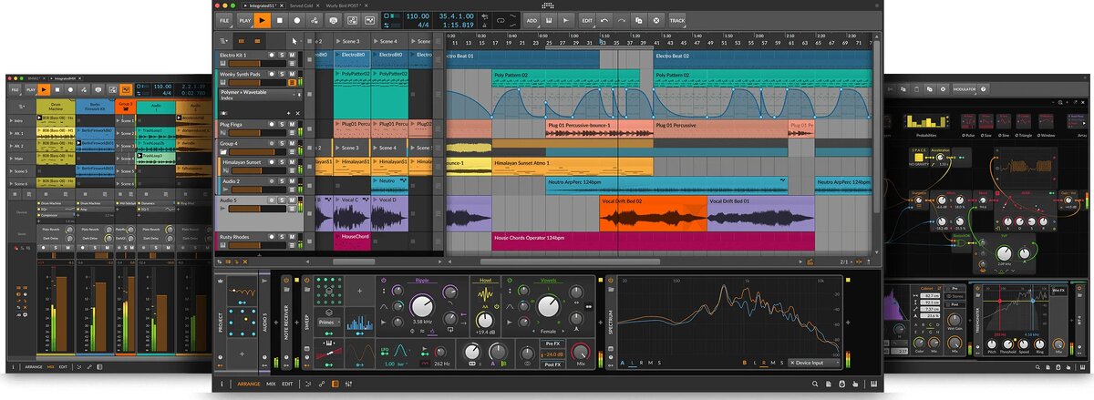The width and height of the screenshot is (1094, 400).
Task: Click the Pre FX button
Action: [x=552, y=344]
